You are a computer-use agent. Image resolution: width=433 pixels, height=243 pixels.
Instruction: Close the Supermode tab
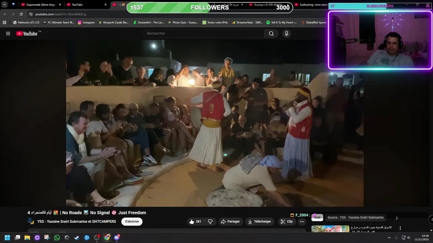click(60, 5)
